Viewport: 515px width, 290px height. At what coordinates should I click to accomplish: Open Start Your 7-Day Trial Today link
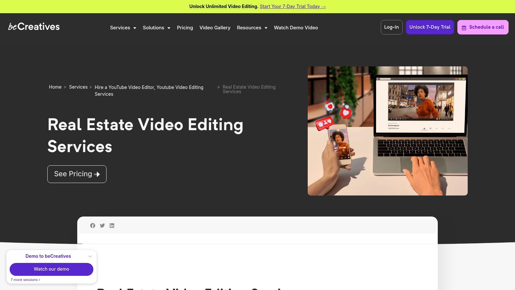tap(293, 6)
